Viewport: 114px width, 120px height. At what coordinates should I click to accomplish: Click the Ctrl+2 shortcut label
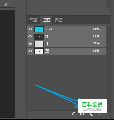pyautogui.click(x=97, y=29)
